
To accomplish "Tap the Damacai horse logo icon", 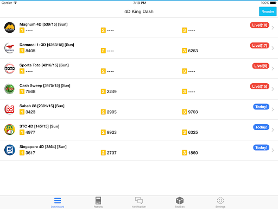I will 10,48.
